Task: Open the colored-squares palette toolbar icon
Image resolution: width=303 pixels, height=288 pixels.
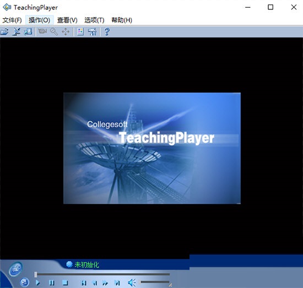Action: [80, 32]
